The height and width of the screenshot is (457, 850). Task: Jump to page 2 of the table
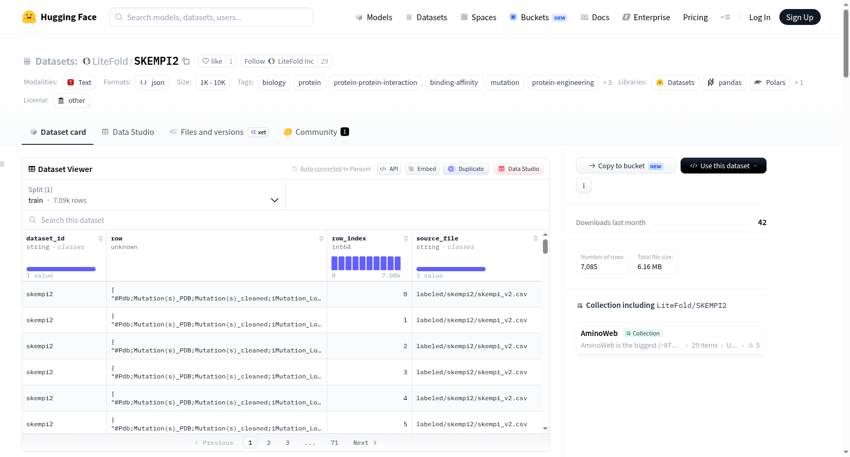(x=269, y=443)
